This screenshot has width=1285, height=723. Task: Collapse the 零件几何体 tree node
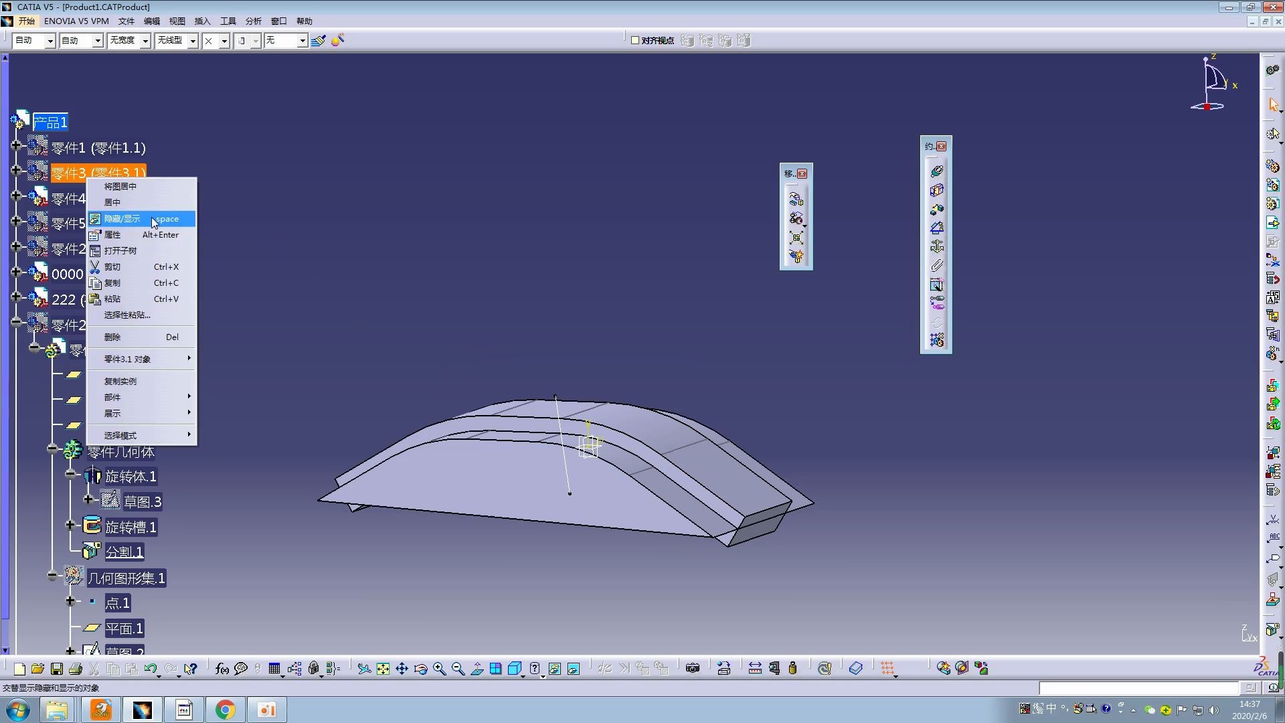pyautogui.click(x=53, y=449)
